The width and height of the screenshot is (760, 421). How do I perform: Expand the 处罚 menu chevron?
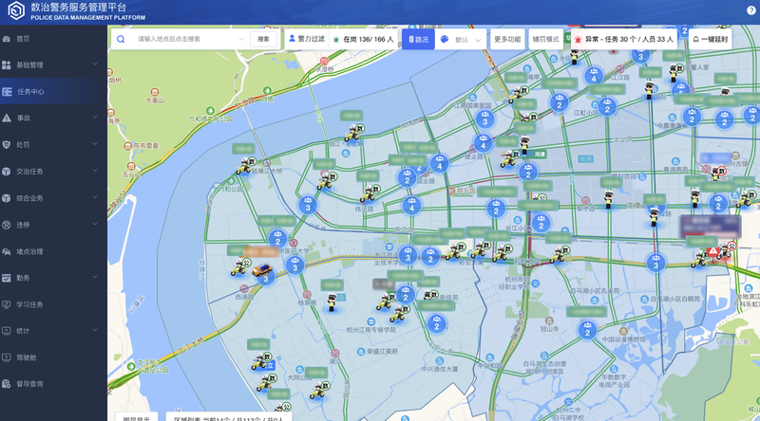click(95, 144)
